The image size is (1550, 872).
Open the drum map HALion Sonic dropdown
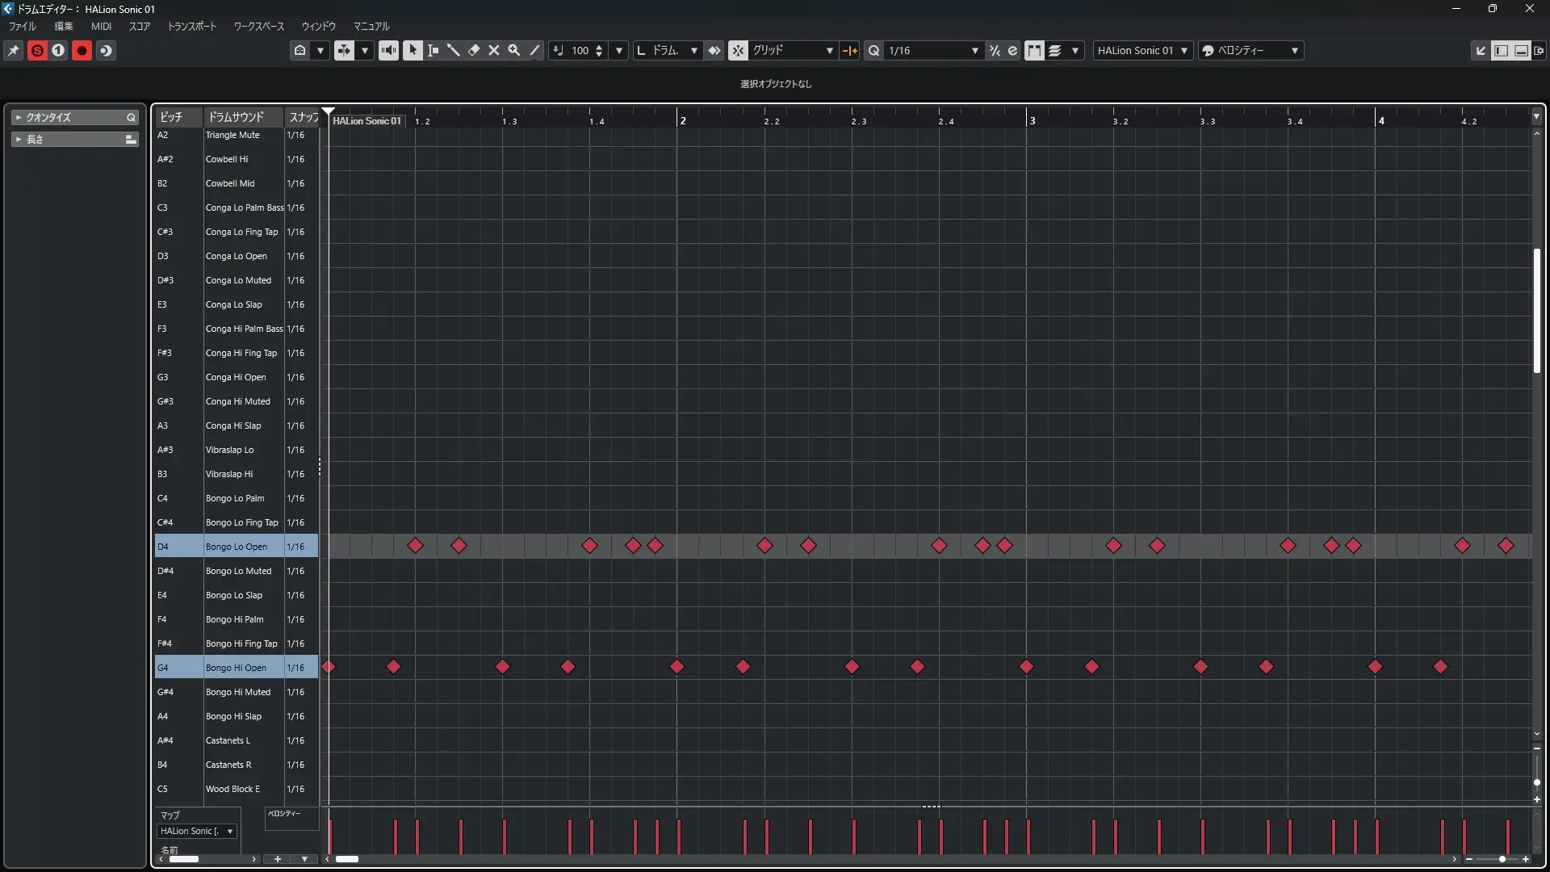click(196, 831)
